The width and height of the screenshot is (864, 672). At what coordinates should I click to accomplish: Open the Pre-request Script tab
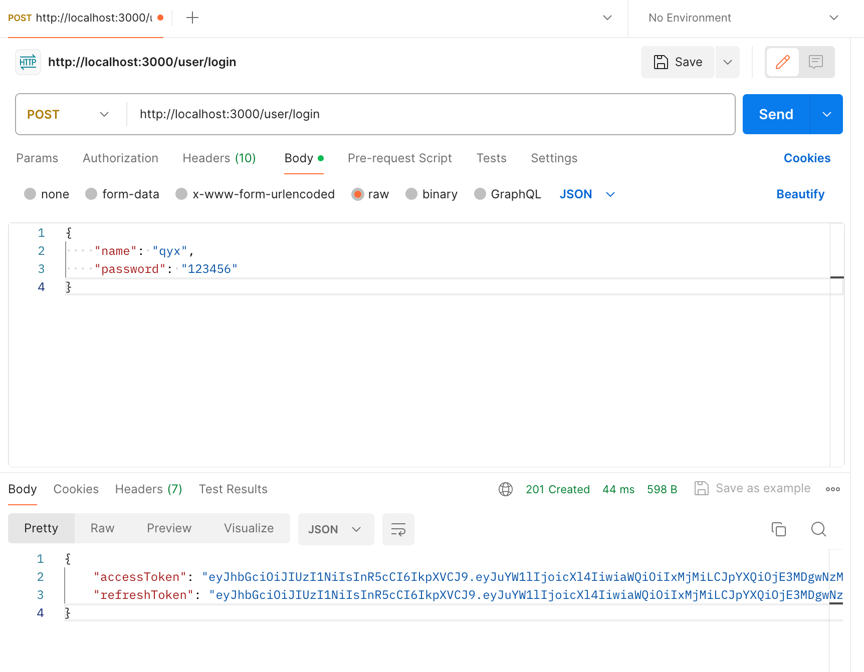[x=400, y=158]
